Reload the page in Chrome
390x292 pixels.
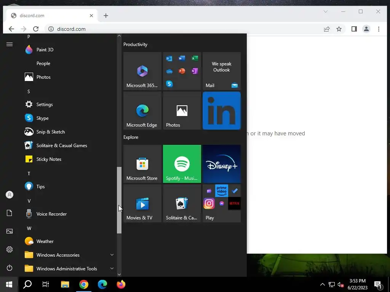pos(36,29)
